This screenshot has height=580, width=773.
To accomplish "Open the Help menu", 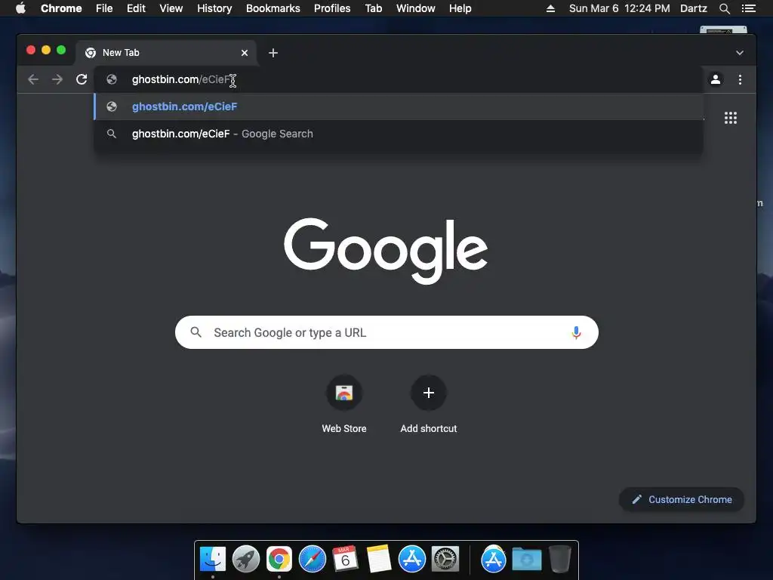I will 460,8.
